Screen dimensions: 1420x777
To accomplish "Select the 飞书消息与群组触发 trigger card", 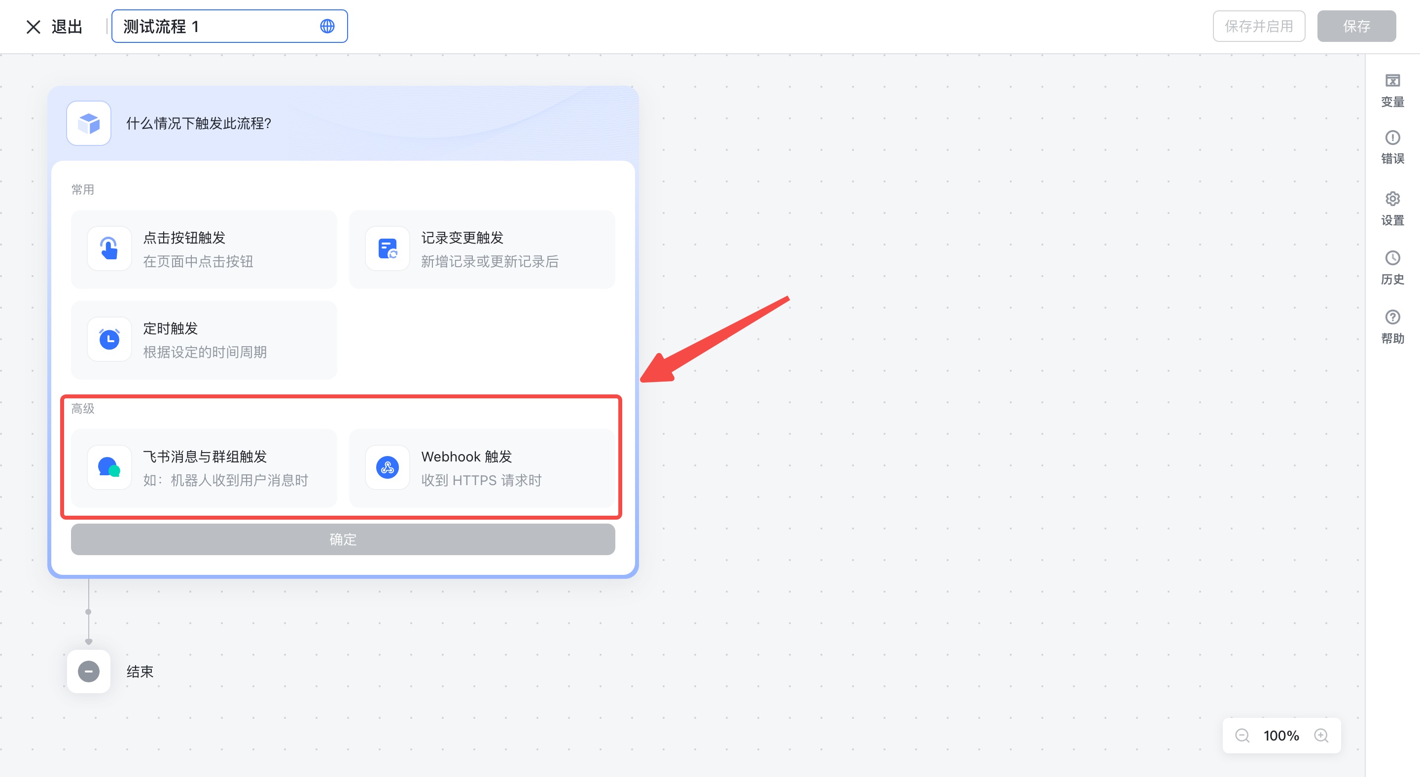I will point(204,468).
